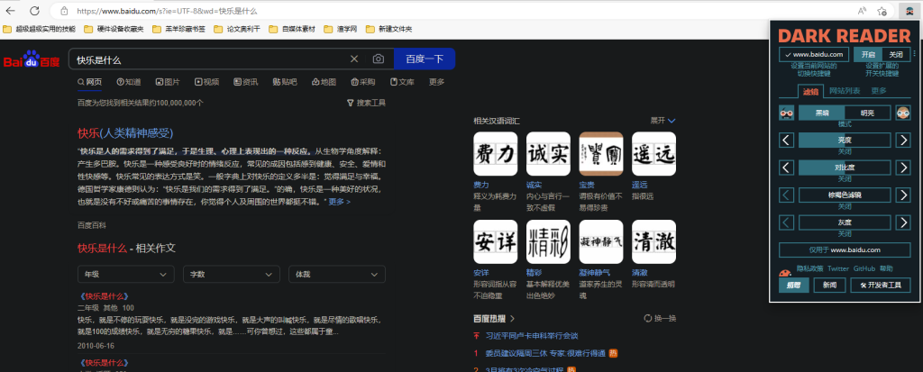This screenshot has height=372, width=923.
Task: Click the 捐赠 button in Dark Reader
Action: click(793, 285)
